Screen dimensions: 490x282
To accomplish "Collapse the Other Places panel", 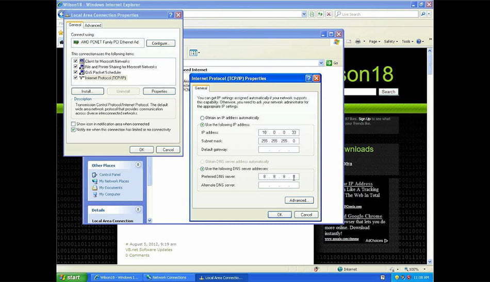I will tap(138, 165).
